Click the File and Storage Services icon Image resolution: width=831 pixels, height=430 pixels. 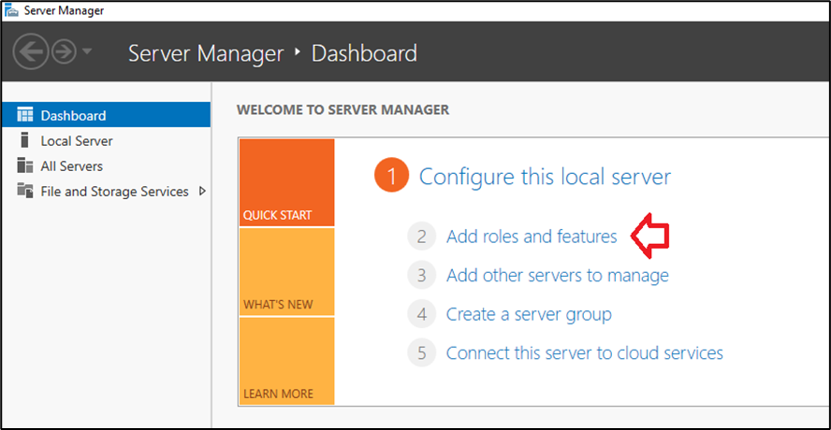click(x=25, y=192)
